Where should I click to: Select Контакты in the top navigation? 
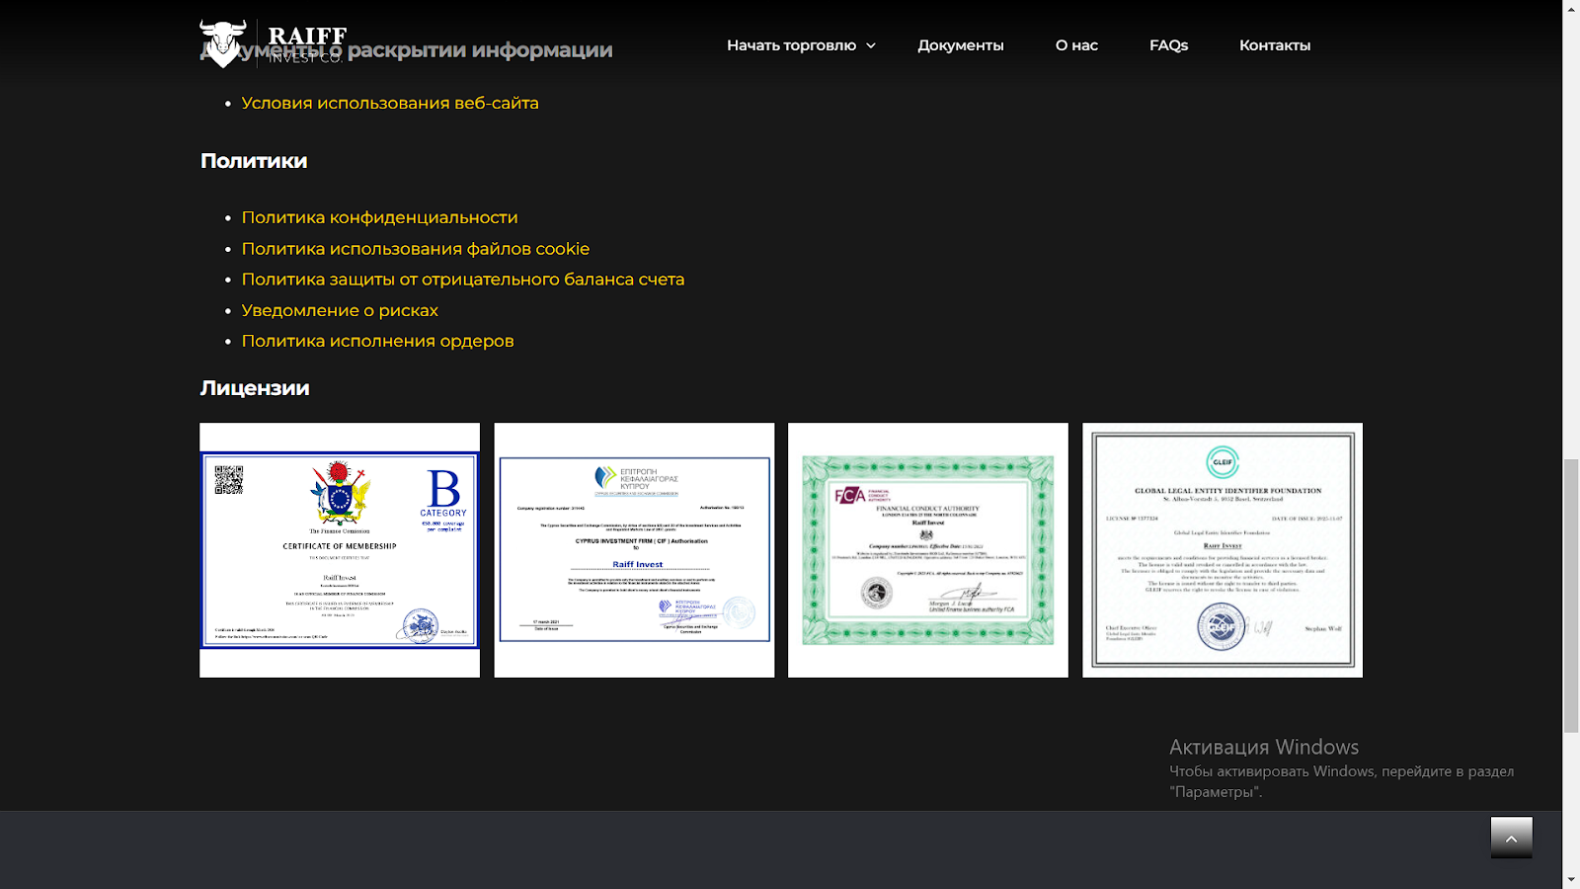1275,45
